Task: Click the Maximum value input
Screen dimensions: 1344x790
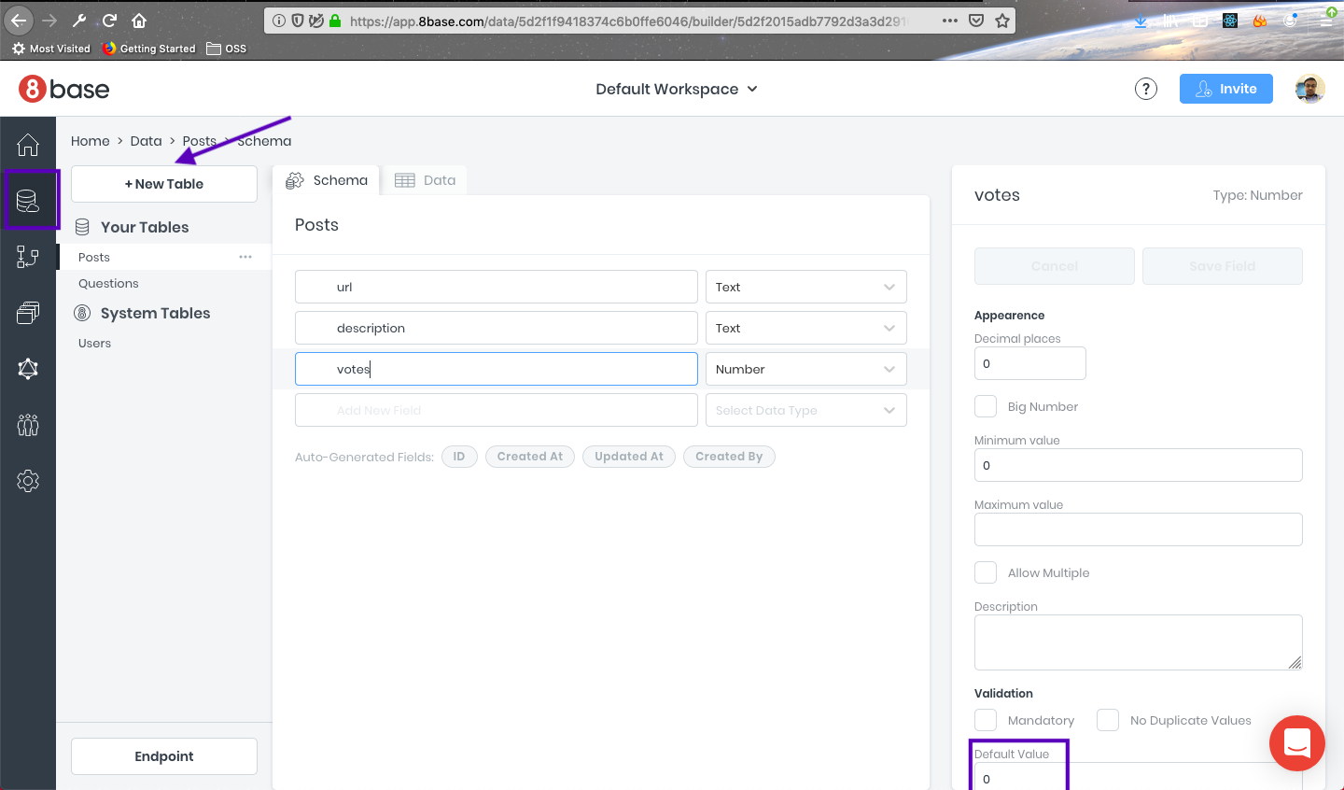Action: click(x=1139, y=529)
